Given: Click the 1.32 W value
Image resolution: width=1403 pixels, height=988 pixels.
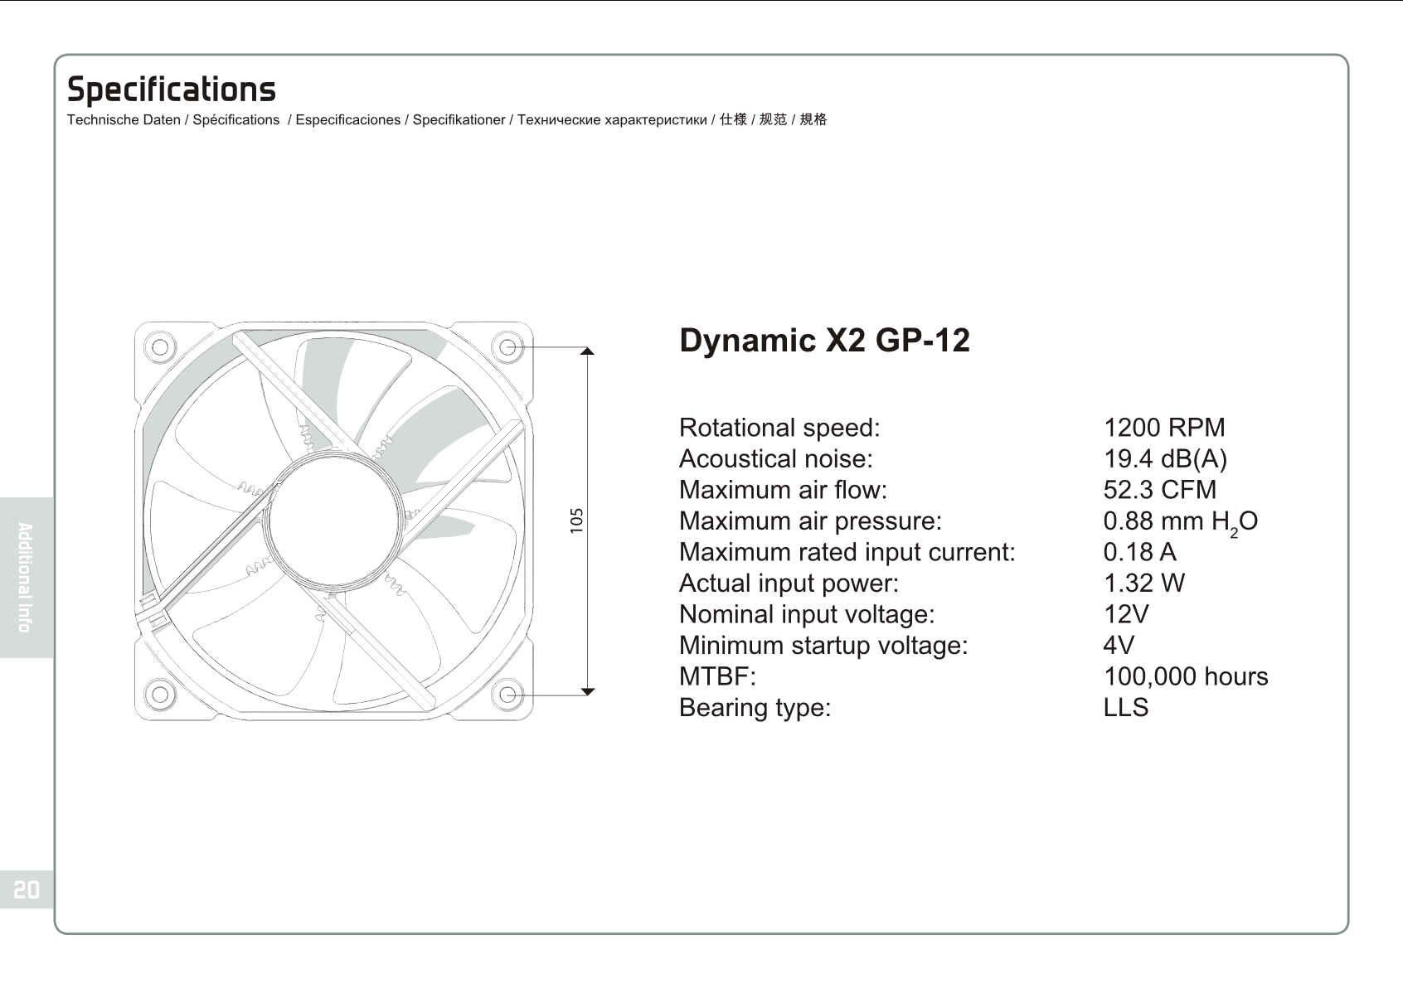Looking at the screenshot, I should point(1144,584).
